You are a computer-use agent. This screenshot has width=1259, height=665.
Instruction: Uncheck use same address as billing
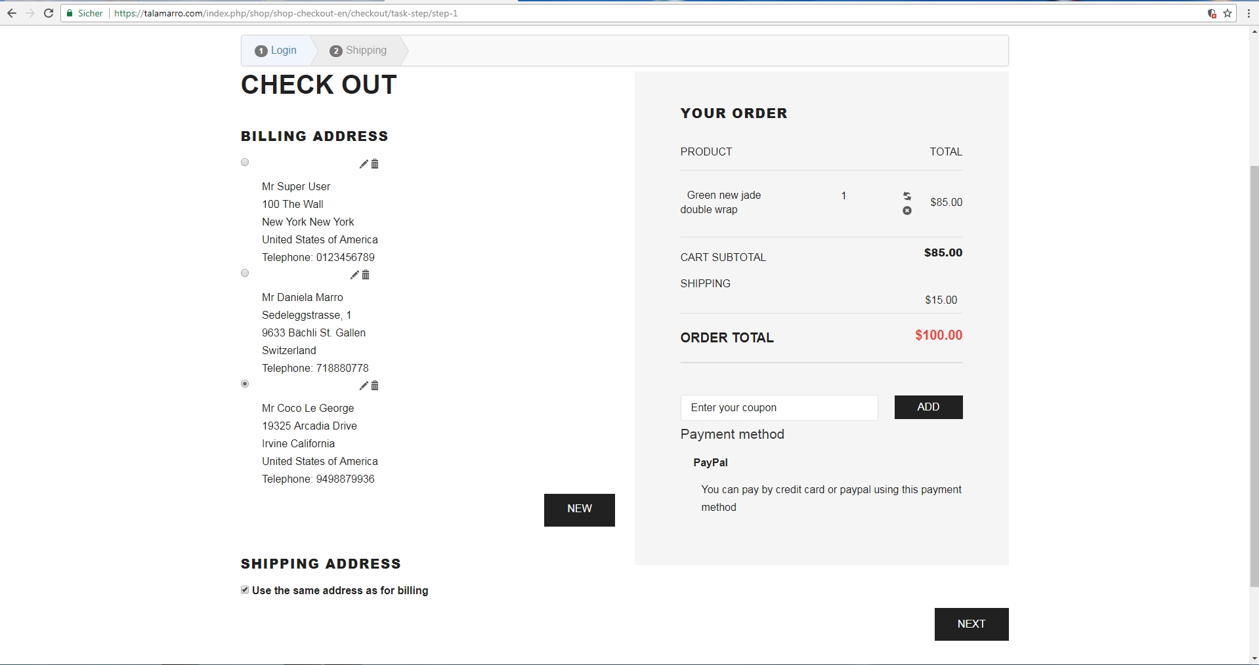245,590
